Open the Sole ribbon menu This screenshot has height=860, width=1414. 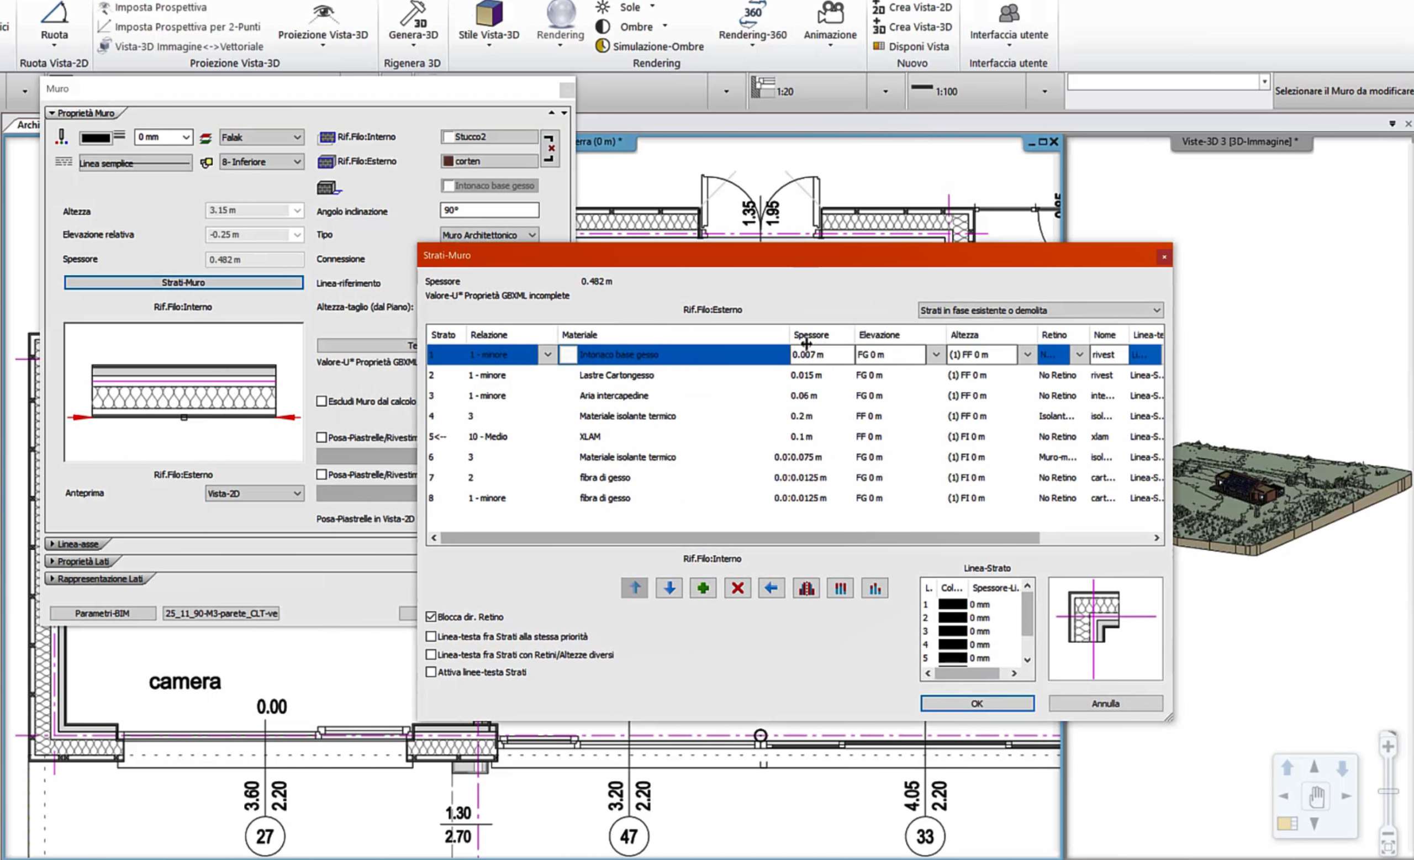630,8
